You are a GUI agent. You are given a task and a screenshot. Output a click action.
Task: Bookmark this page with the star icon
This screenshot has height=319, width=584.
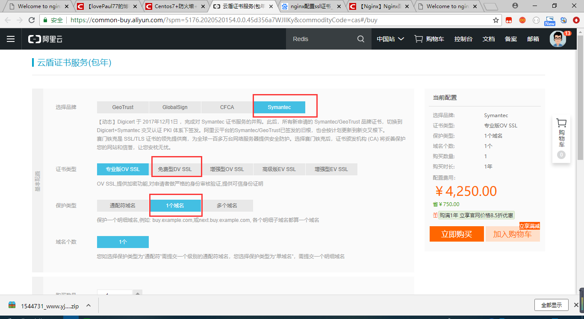click(496, 20)
